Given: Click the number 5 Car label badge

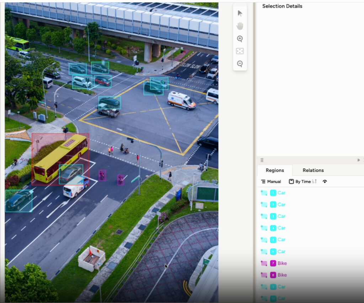Looking at the screenshot, I should (x=273, y=240).
